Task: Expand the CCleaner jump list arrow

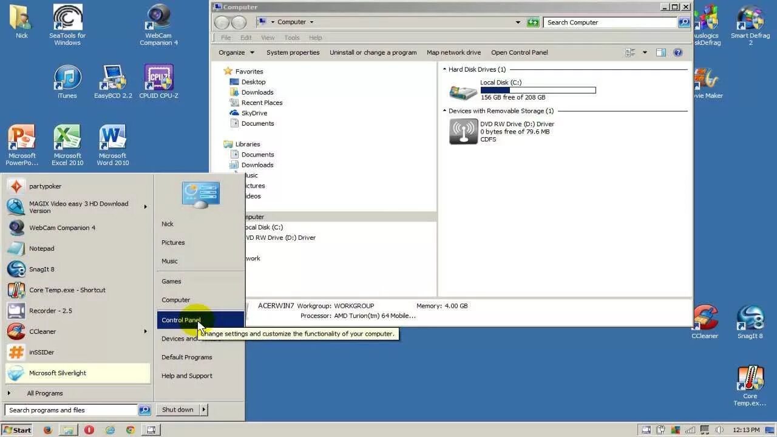Action: pos(145,331)
